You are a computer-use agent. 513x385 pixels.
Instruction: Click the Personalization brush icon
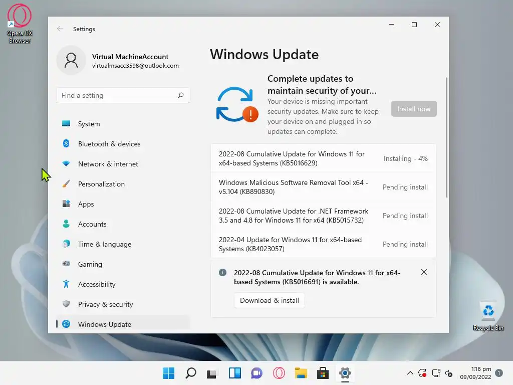point(66,183)
